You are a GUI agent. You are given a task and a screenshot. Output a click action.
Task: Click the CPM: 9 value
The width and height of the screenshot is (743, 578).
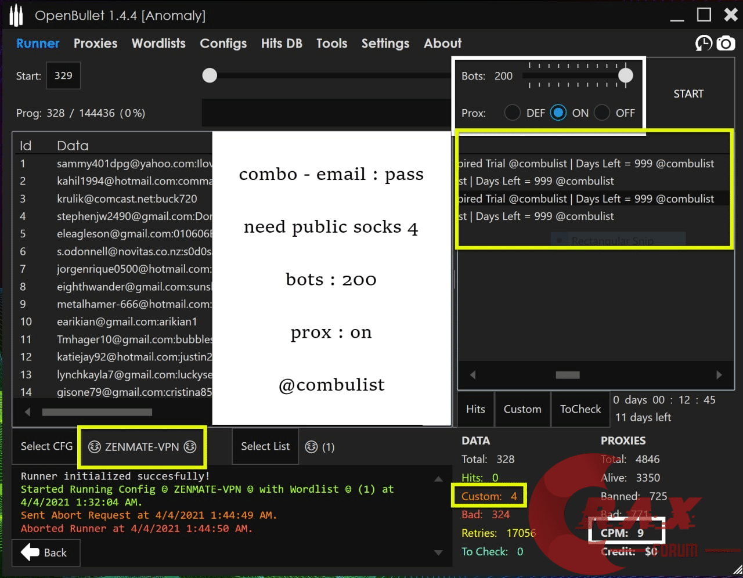[x=622, y=533]
